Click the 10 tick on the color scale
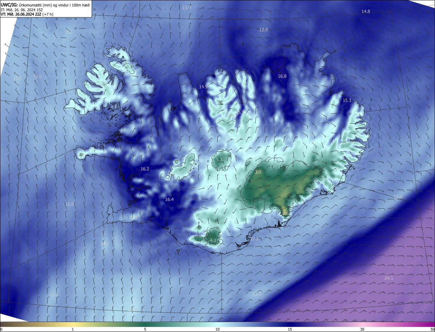The width and height of the screenshot is (435, 332). (x=217, y=330)
